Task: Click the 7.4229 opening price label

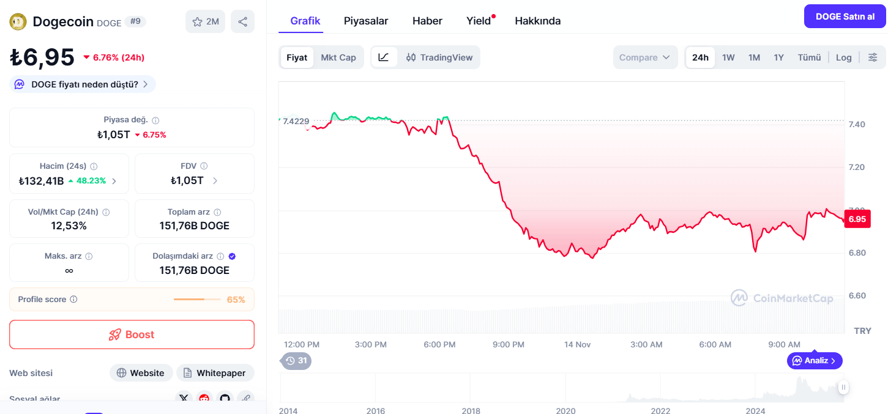Action: tap(296, 121)
